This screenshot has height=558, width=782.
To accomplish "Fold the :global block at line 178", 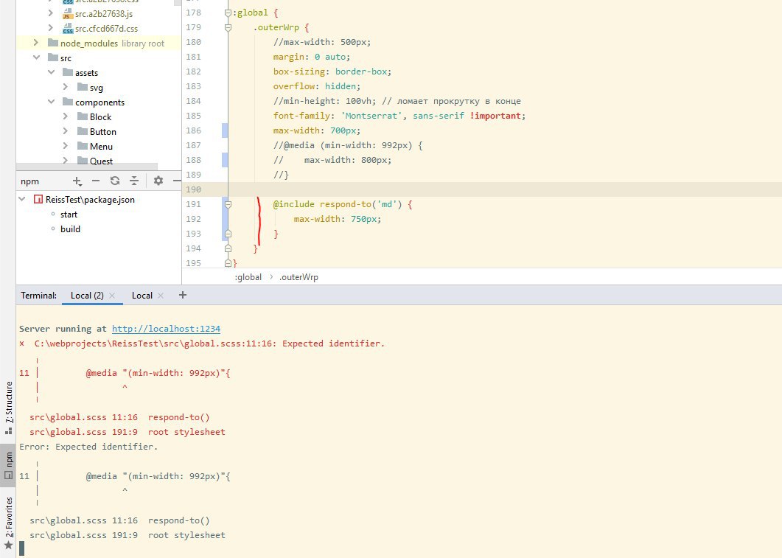I will (228, 13).
